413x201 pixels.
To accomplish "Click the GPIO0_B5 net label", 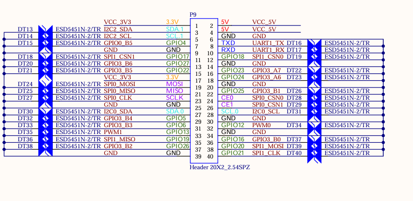I will (118, 43).
